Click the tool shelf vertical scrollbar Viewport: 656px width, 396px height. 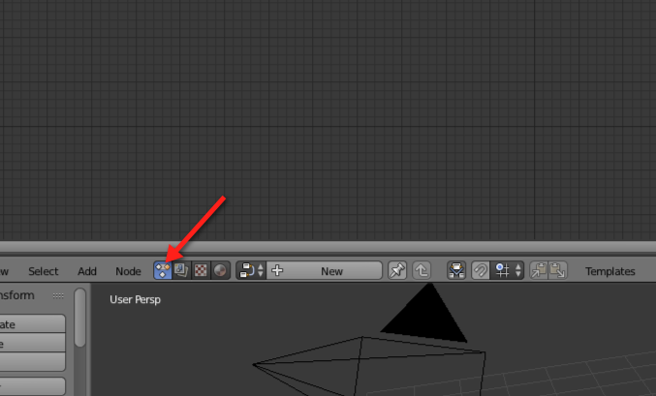coord(79,318)
